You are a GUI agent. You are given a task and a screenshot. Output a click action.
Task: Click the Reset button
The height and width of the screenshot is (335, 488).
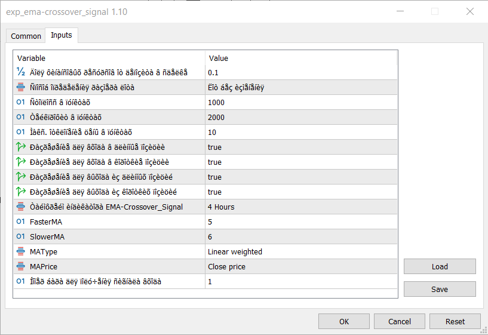pos(455,321)
